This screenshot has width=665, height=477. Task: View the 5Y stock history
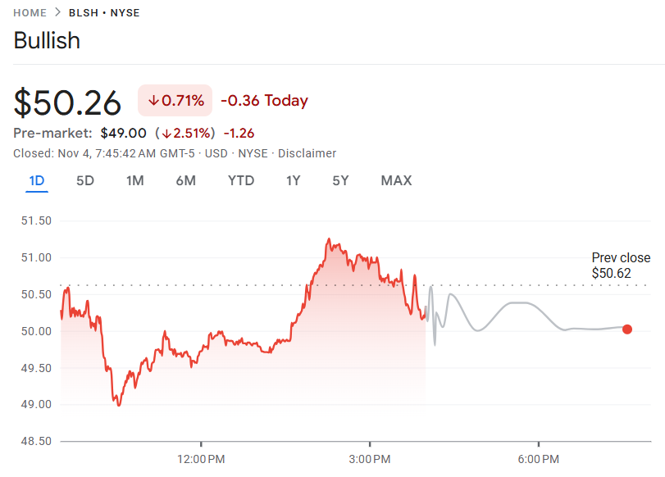[x=340, y=180]
